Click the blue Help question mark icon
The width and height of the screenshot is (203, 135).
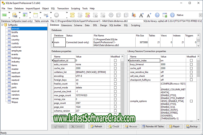click(156, 15)
